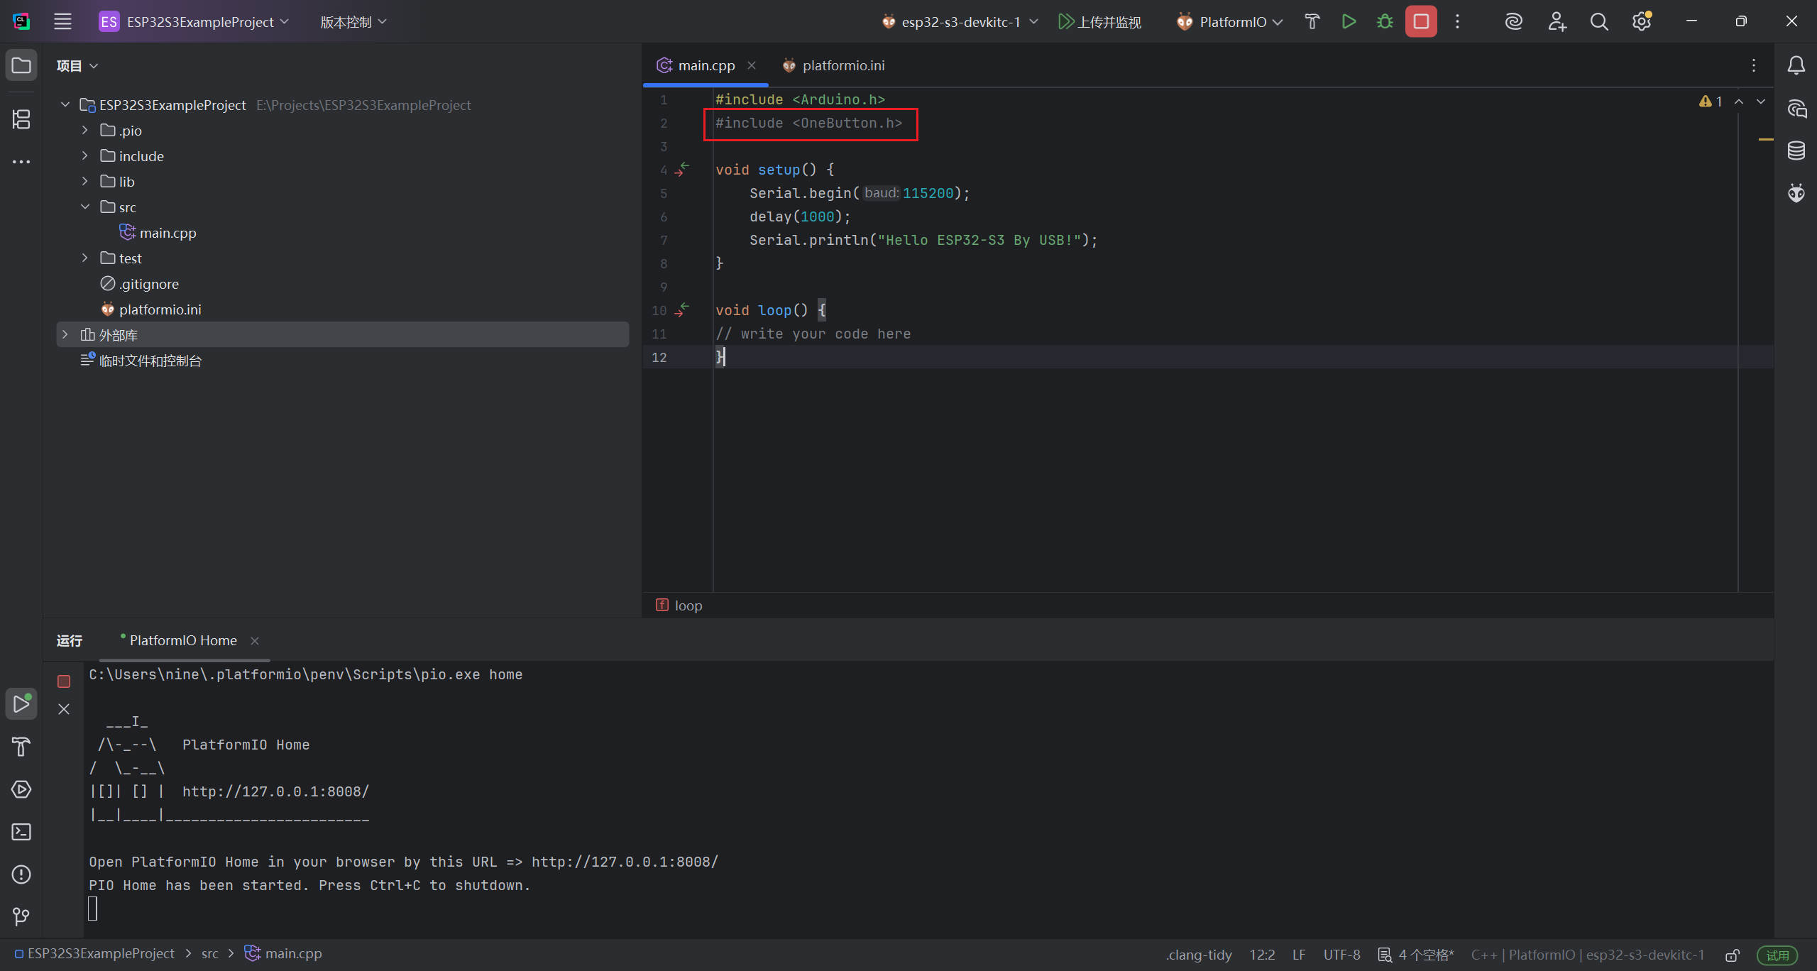The height and width of the screenshot is (971, 1817).
Task: Toggle the Project tool window folder icon
Action: [21, 65]
